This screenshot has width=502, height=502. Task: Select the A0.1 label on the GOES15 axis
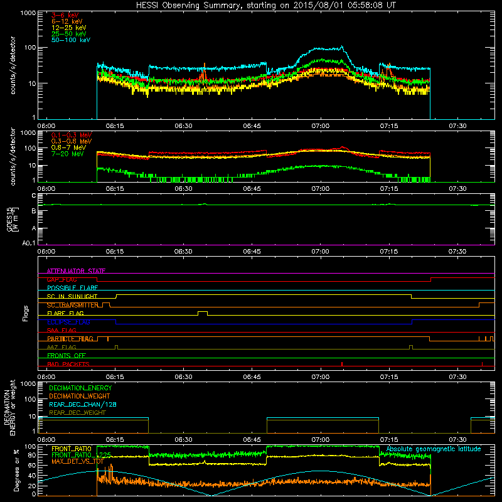click(29, 243)
